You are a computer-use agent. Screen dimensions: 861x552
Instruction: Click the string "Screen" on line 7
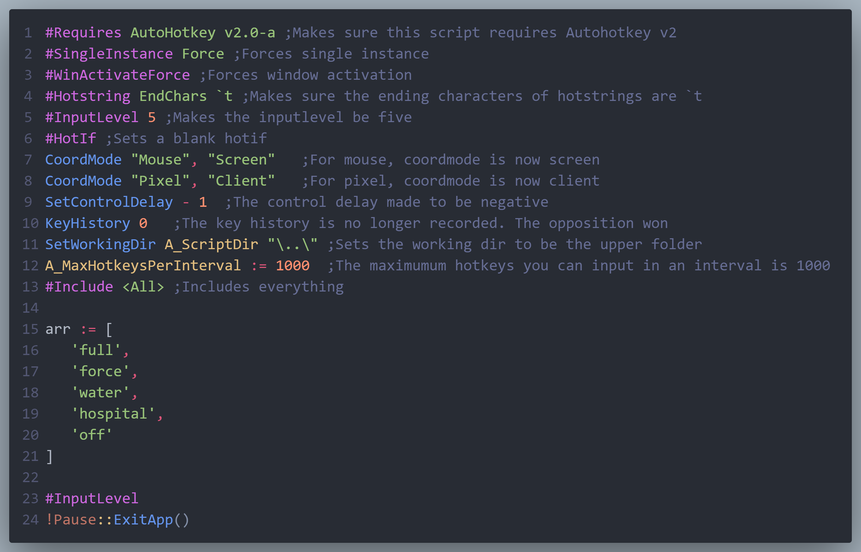[x=241, y=160]
